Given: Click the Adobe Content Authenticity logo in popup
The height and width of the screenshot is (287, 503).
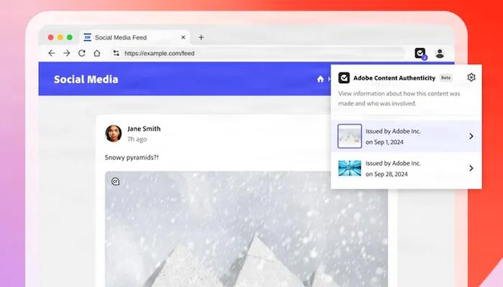Looking at the screenshot, I should tap(344, 77).
